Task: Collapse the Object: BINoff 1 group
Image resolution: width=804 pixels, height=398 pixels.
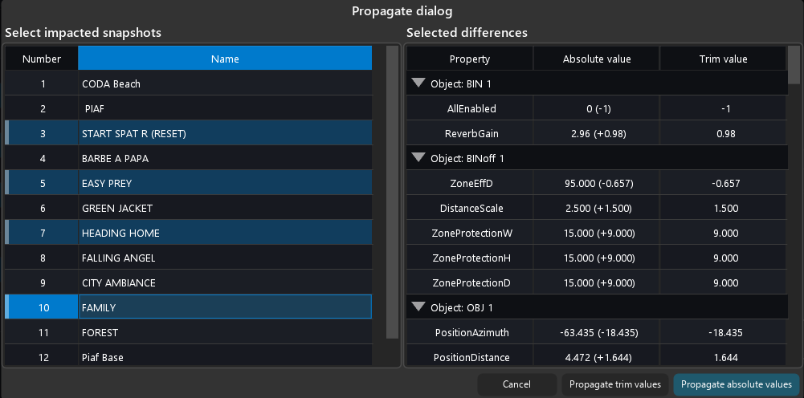Action: click(x=418, y=158)
